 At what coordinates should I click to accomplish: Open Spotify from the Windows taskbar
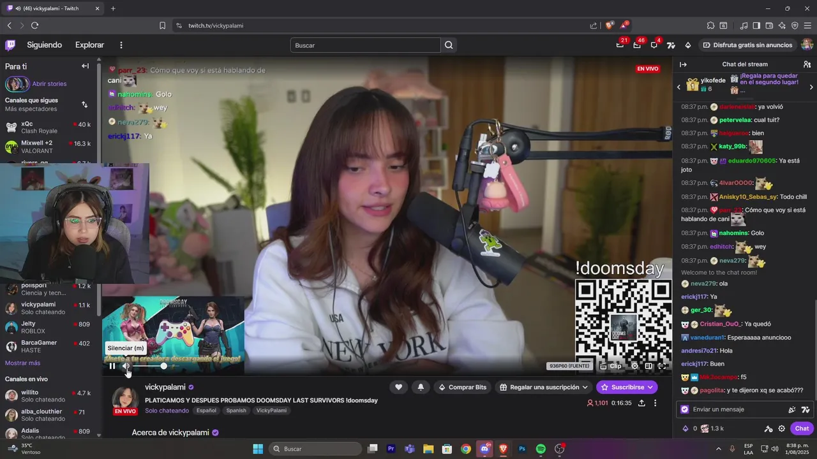pos(541,449)
